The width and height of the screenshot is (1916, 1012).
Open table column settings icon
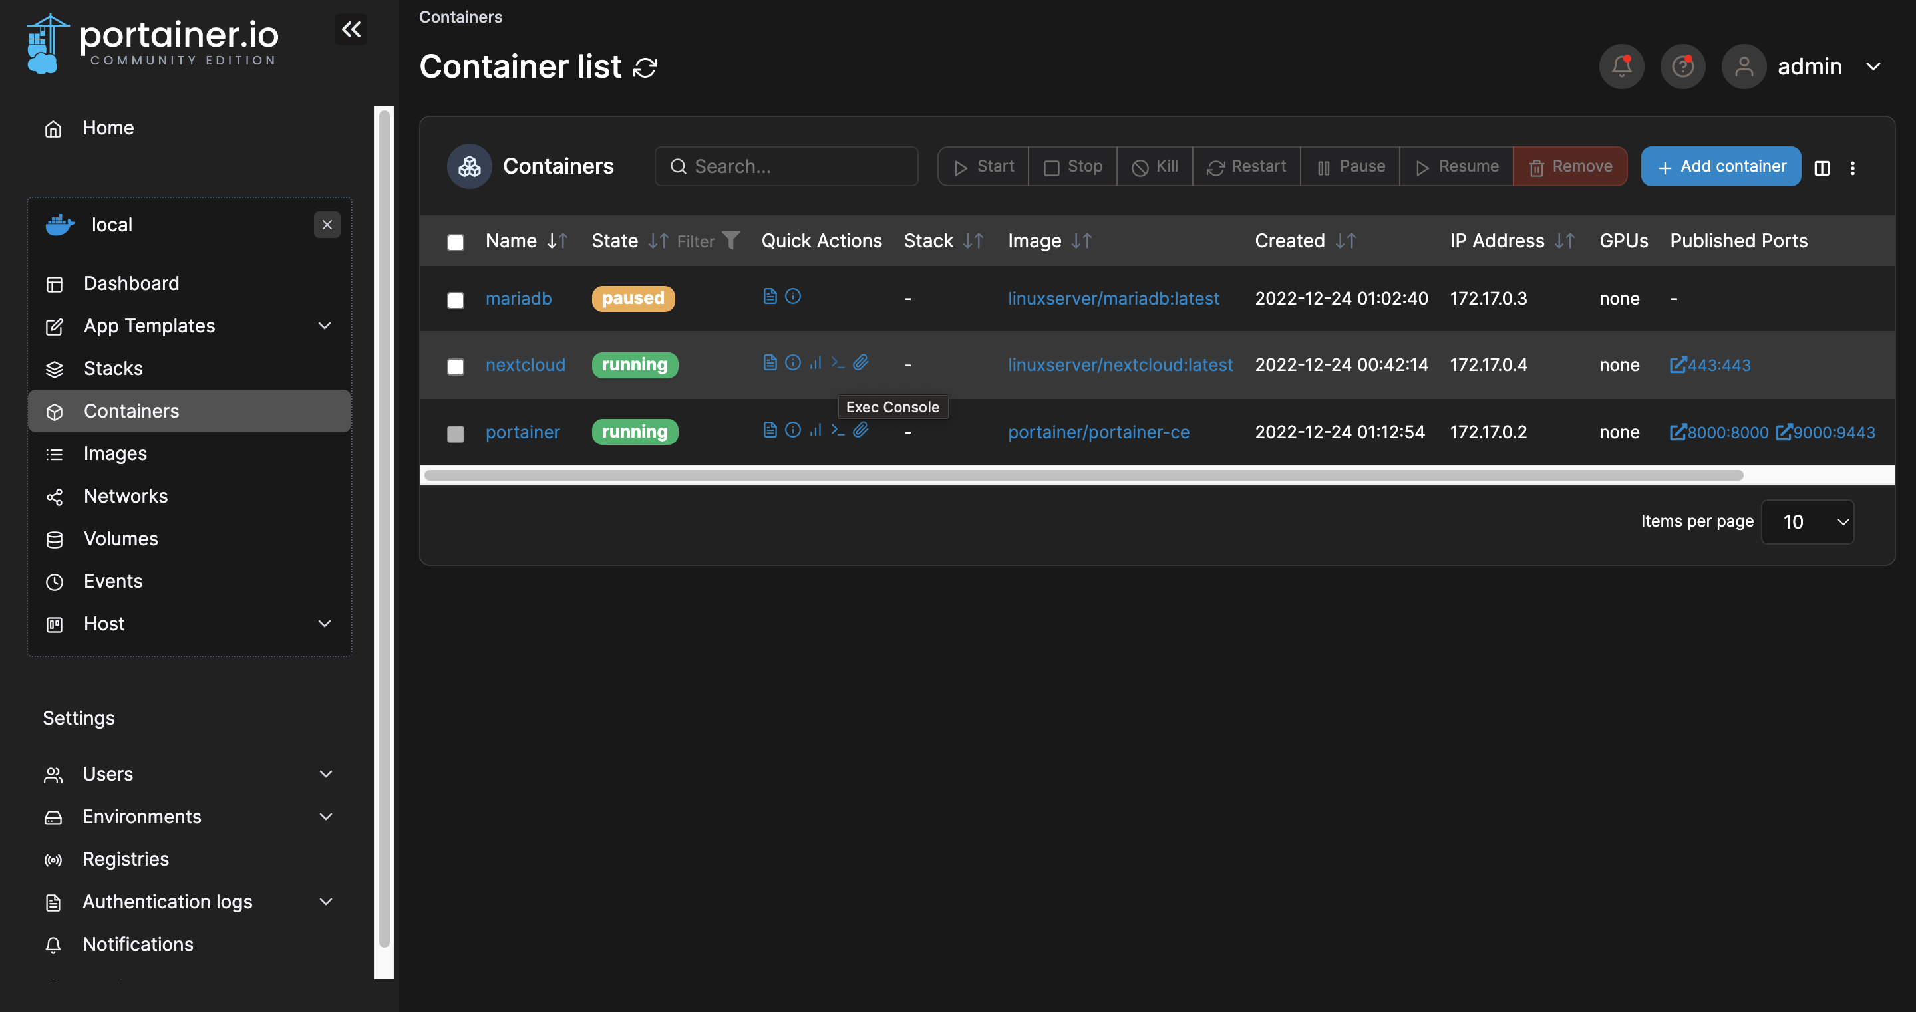pos(1822,168)
